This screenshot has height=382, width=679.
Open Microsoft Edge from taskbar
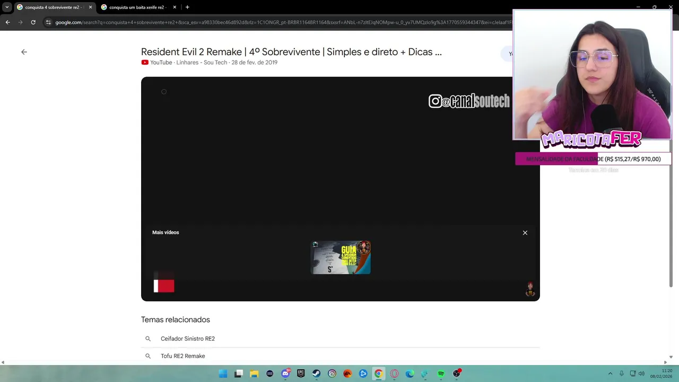click(x=410, y=374)
